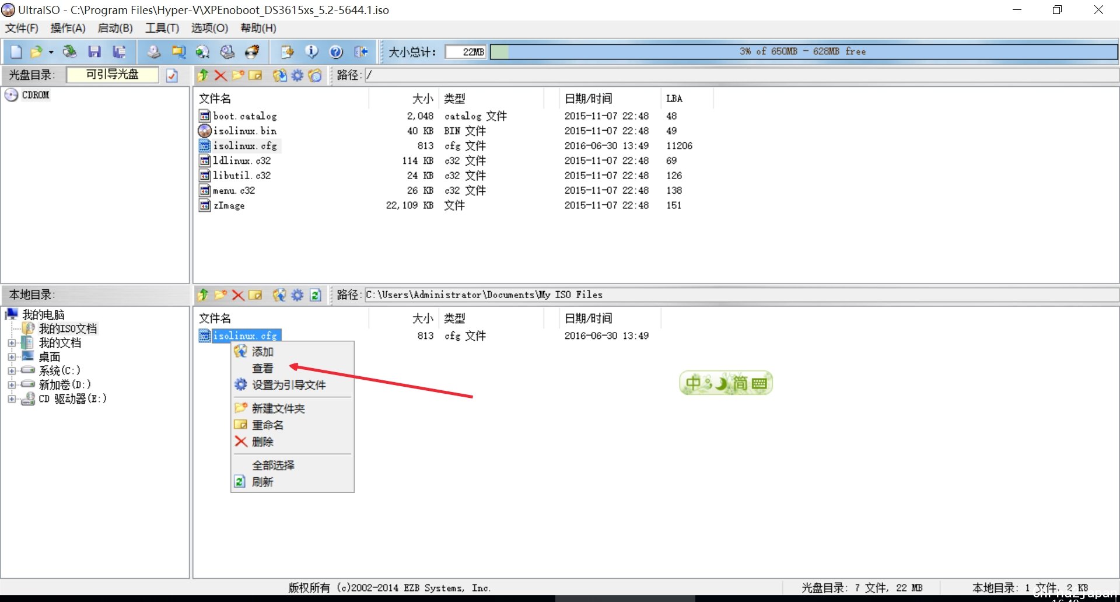Click red X delete in local pane toolbar
This screenshot has width=1120, height=602.
(238, 295)
